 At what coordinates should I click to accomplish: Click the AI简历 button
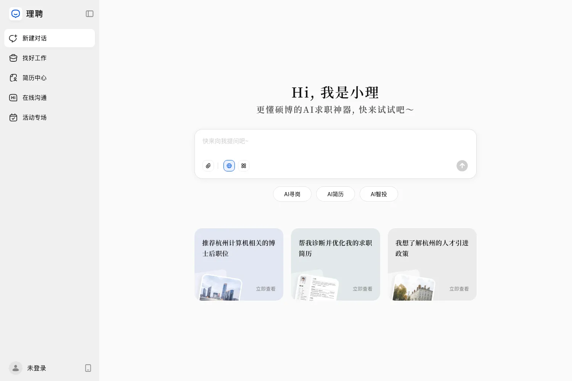336,194
